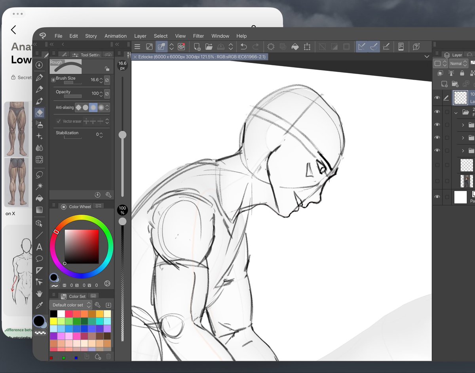The height and width of the screenshot is (373, 475).
Task: Click the Anti-aliasing option stepper arrows
Action: pos(107,107)
